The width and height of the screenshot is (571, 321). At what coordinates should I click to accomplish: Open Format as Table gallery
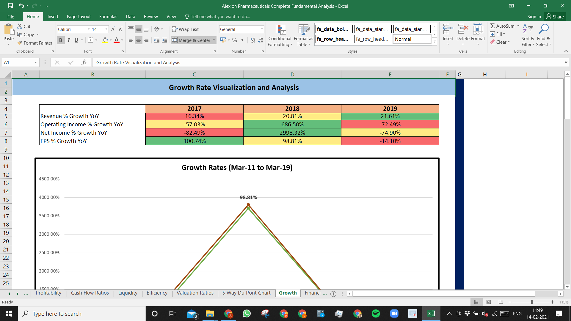point(303,35)
